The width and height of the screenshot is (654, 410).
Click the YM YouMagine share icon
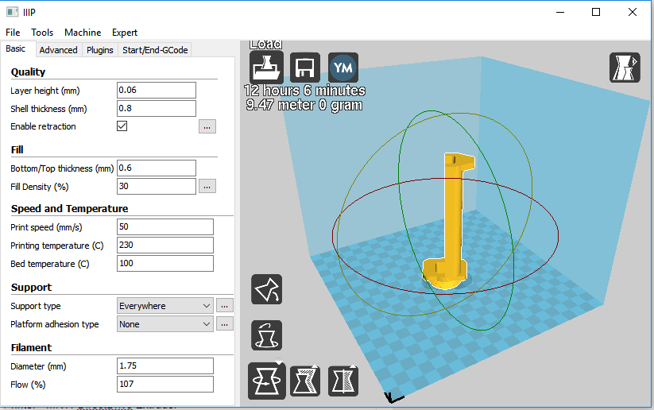coord(343,68)
